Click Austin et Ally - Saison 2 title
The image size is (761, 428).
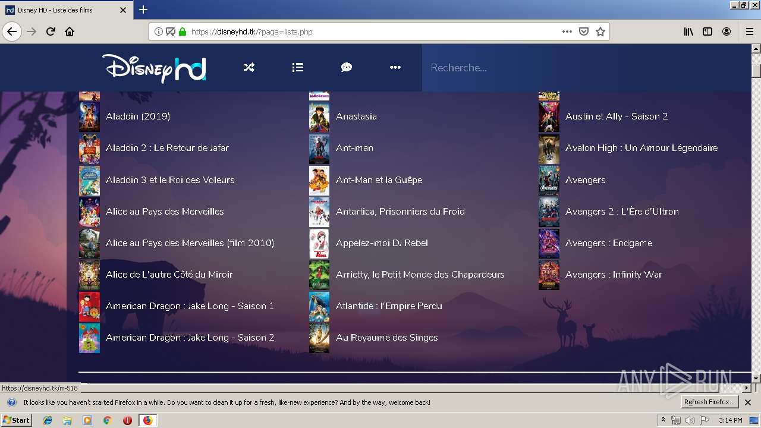(x=617, y=117)
